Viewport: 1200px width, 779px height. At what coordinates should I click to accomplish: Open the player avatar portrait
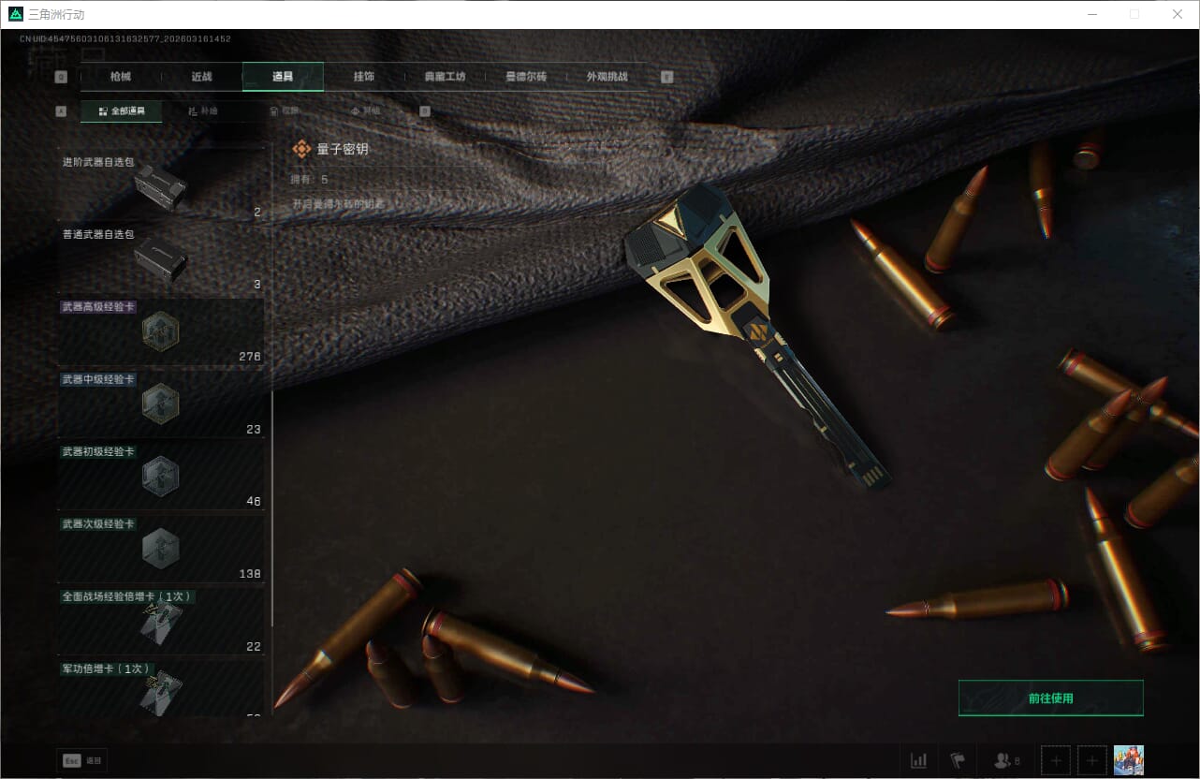[x=1128, y=760]
